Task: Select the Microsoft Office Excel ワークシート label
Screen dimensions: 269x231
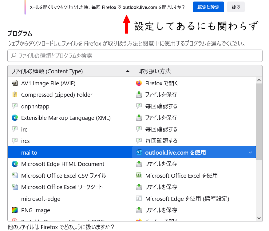Action: [62, 187]
